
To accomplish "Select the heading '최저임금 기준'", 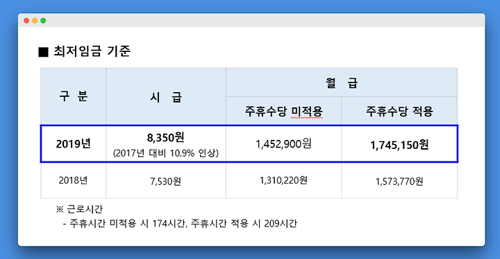I will tap(92, 51).
